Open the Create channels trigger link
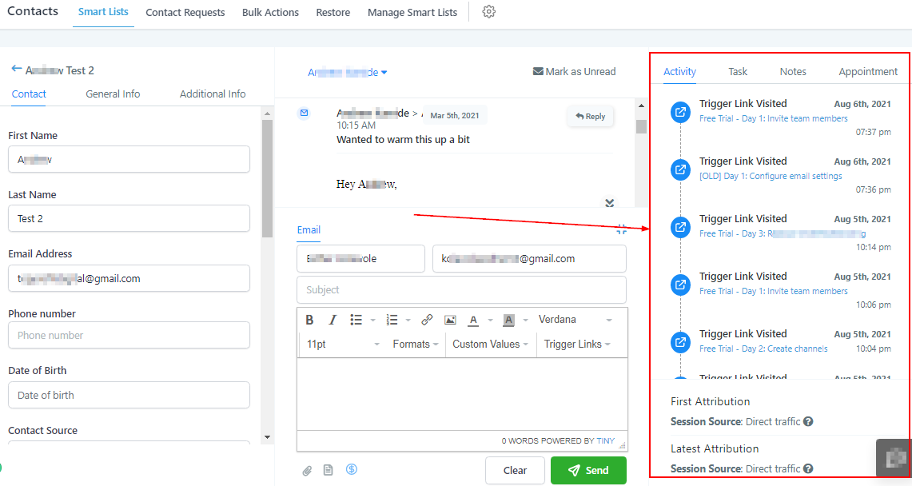This screenshot has width=912, height=486. coord(763,349)
